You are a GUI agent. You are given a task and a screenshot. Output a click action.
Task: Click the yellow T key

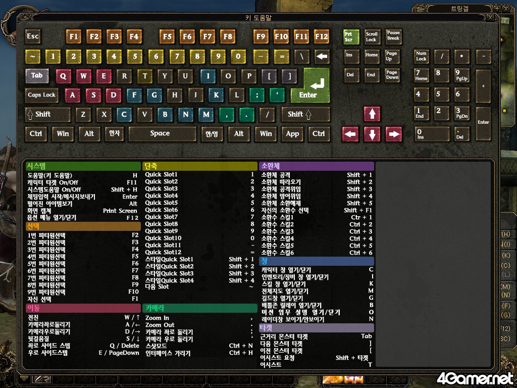pyautogui.click(x=145, y=76)
